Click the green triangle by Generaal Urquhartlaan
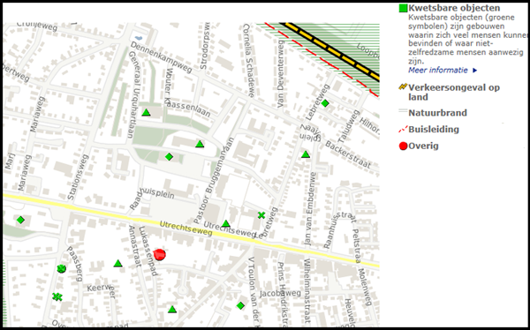The height and width of the screenshot is (330, 530). (x=146, y=112)
